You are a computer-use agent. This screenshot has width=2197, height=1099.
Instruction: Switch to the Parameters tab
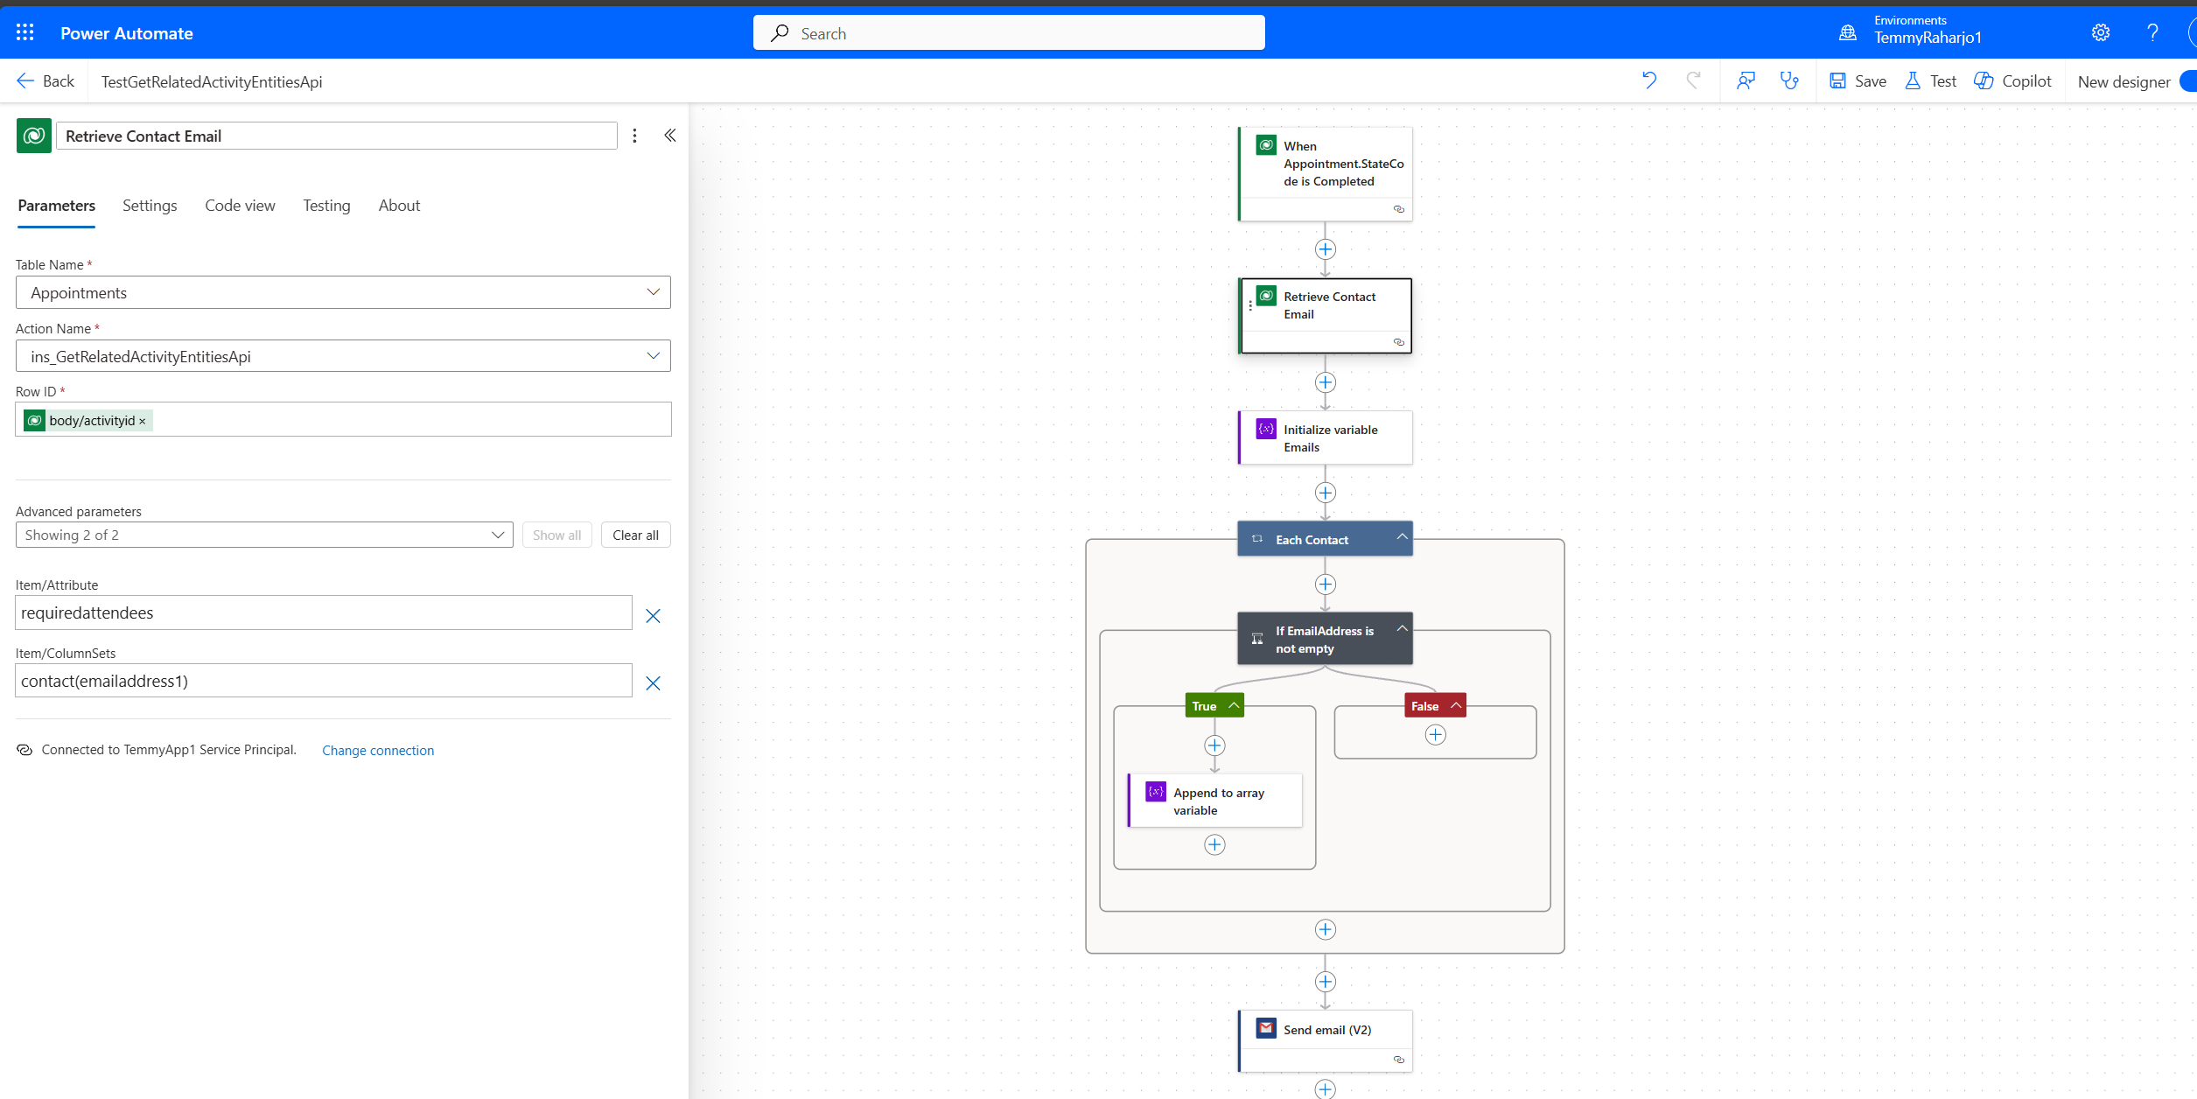(x=56, y=206)
